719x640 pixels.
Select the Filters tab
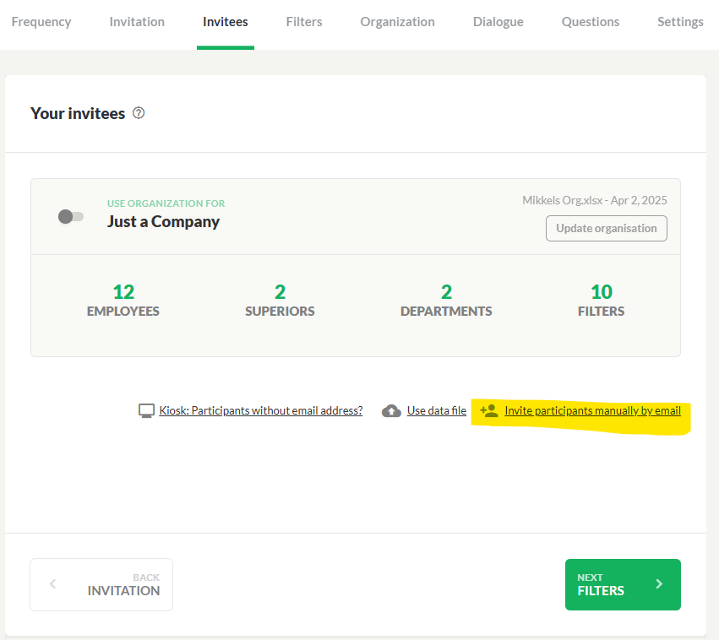click(304, 22)
